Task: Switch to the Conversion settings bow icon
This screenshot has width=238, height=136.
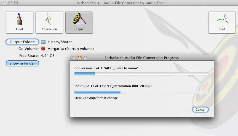Action: click(49, 22)
